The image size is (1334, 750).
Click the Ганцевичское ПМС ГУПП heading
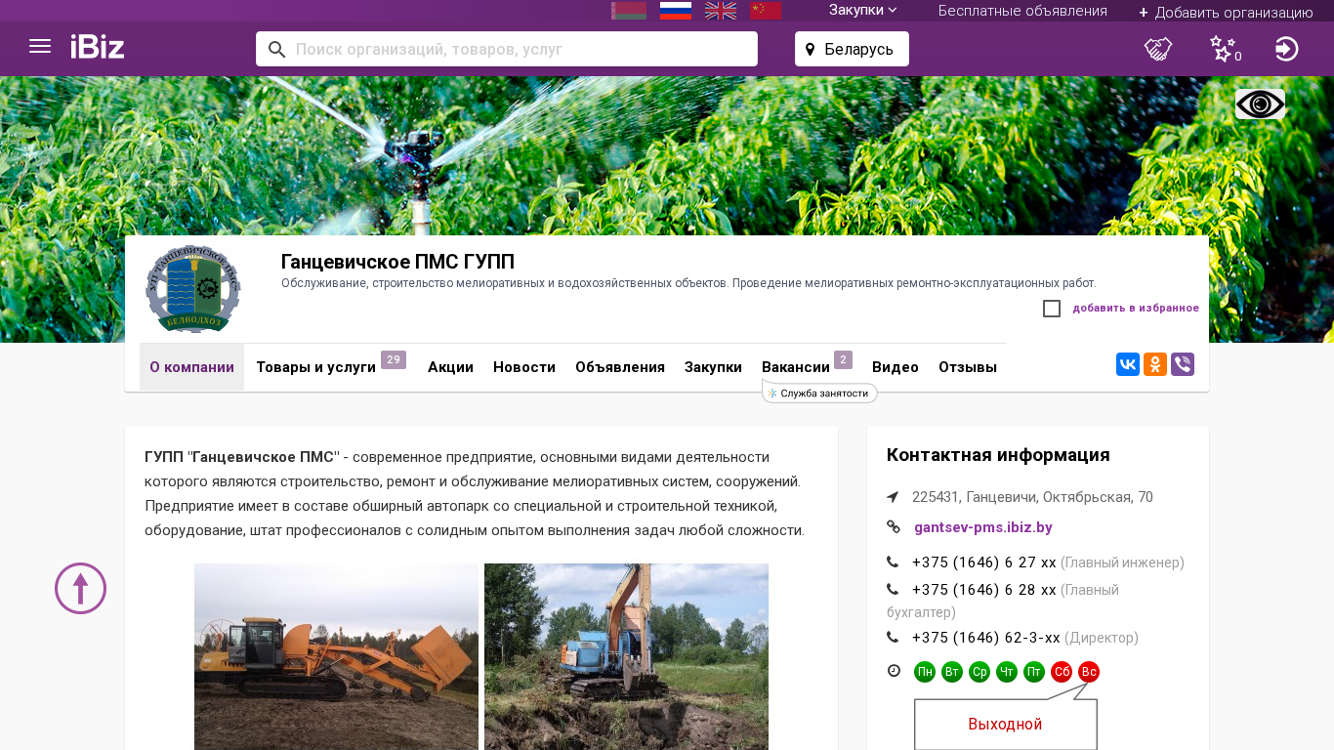tap(397, 262)
